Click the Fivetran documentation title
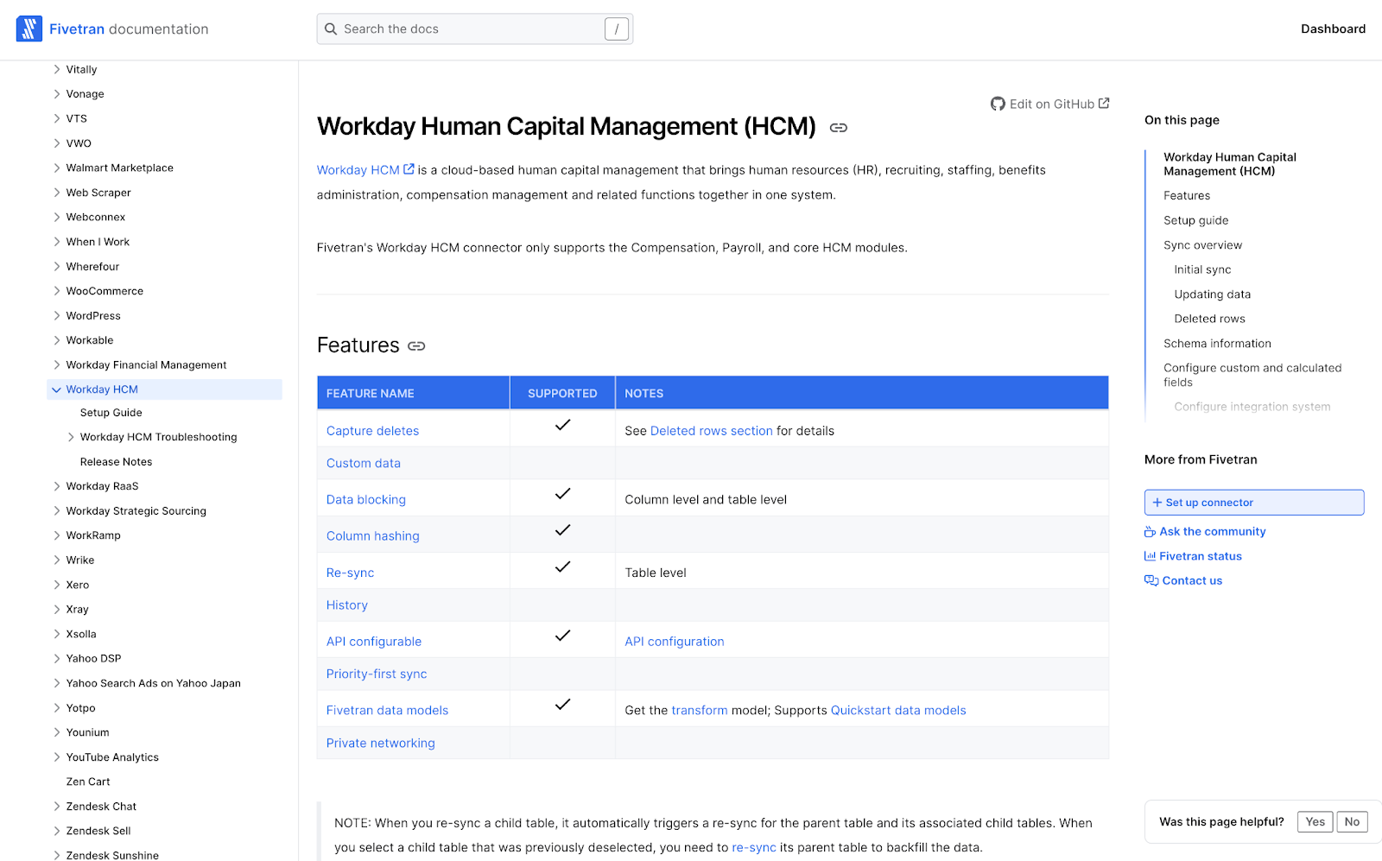The image size is (1382, 861). 129,28
